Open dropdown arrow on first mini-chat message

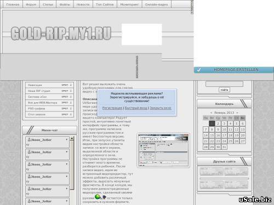[x=67, y=139]
